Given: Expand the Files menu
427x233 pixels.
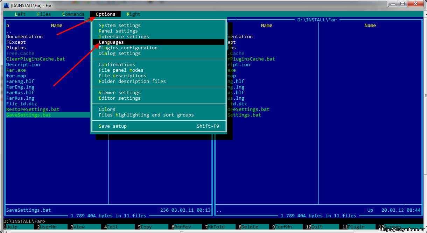Looking at the screenshot, I should pos(44,14).
